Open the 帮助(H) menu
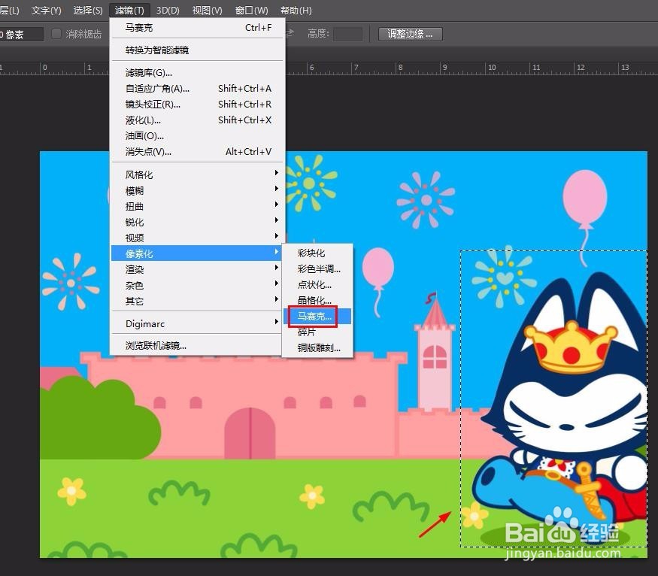Image resolution: width=658 pixels, height=576 pixels. (296, 10)
